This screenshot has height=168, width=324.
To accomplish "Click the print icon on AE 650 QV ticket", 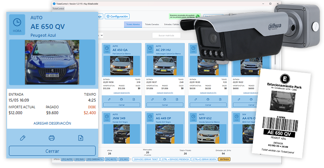I will (x=52, y=138).
